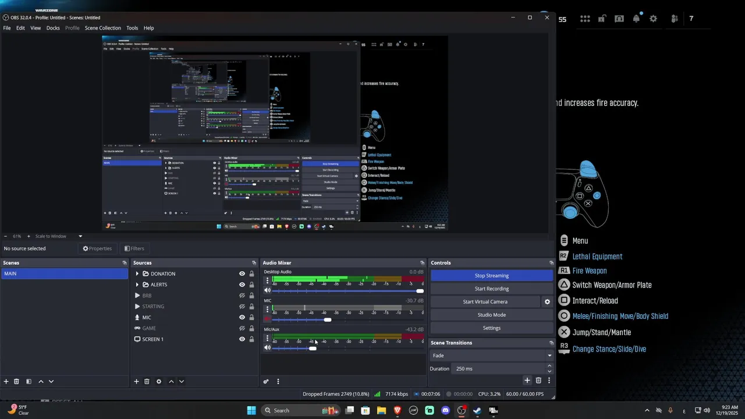Image resolution: width=745 pixels, height=419 pixels.
Task: Mute the Mic/Aux speaker icon
Action: [267, 347]
